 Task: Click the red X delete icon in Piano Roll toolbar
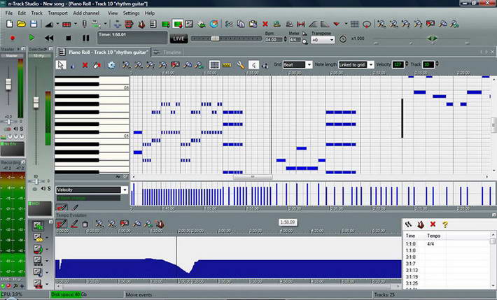point(85,65)
